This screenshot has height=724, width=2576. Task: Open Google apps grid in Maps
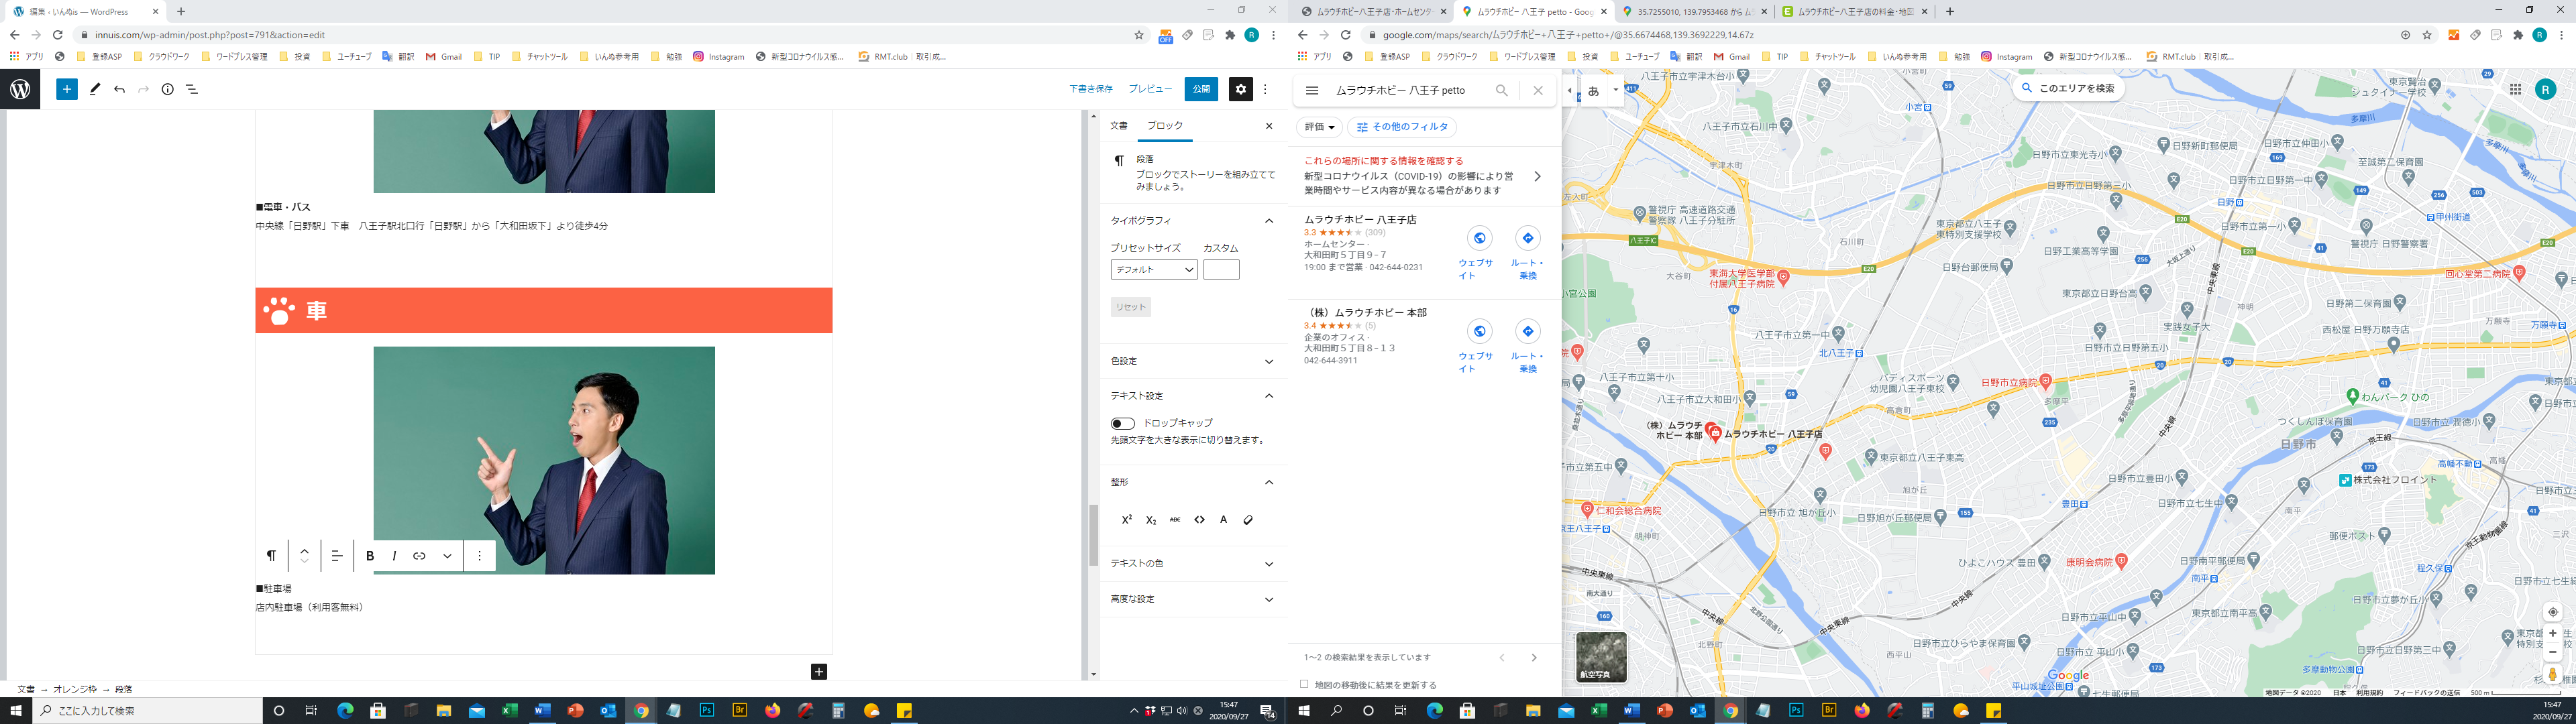(x=2515, y=89)
